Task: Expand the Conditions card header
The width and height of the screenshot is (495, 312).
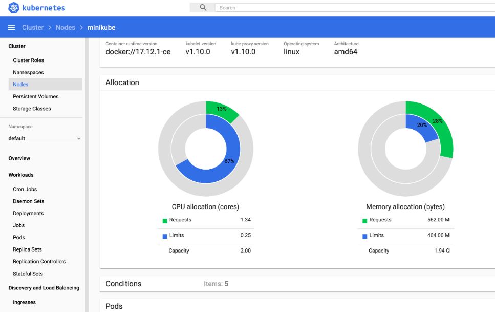Action: coord(297,283)
